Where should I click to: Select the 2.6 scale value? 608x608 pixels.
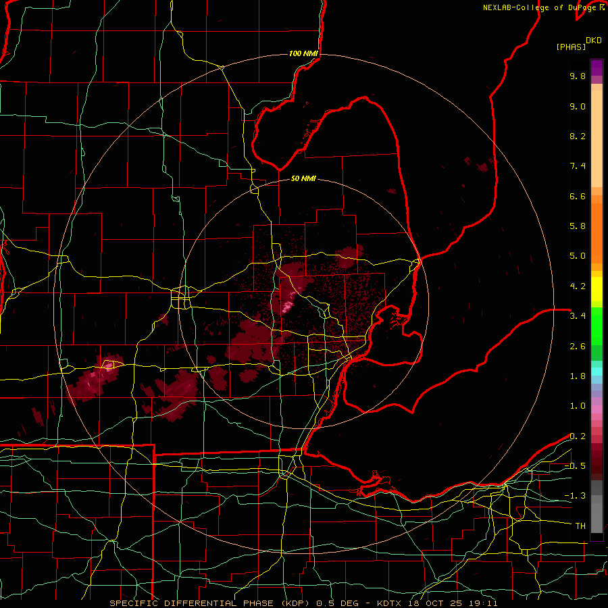click(578, 347)
